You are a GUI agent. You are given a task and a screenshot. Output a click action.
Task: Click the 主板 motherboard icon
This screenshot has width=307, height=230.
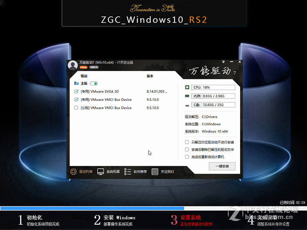tap(77, 84)
